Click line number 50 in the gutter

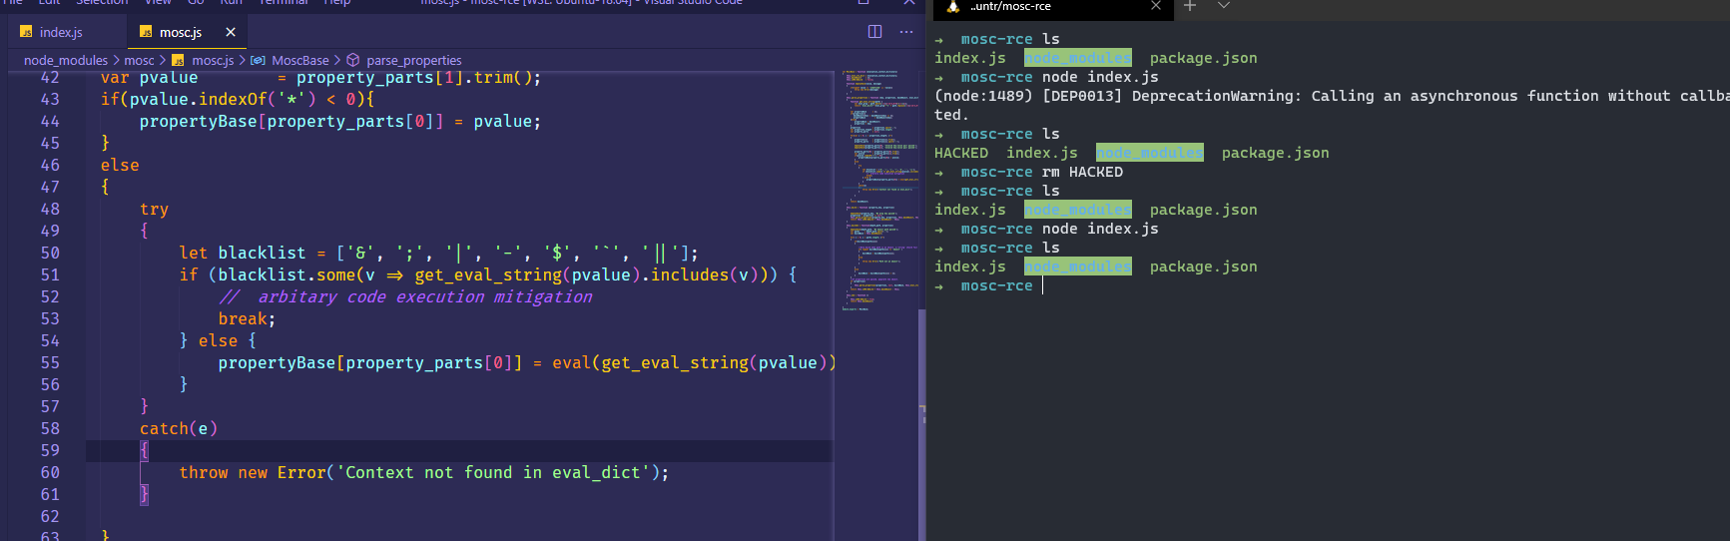pyautogui.click(x=50, y=253)
